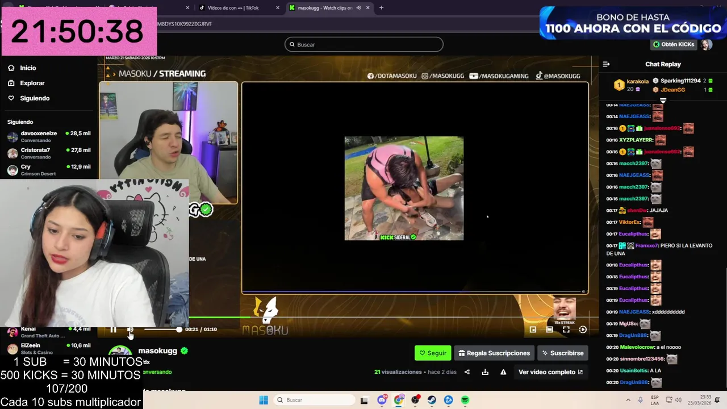Screen dimensions: 727x409
Task: Enable picture-in-picture on the clip player
Action: click(x=533, y=329)
